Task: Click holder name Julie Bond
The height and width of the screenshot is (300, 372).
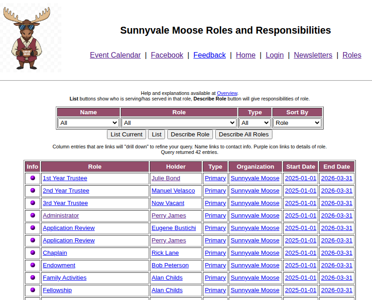Action: (166, 178)
